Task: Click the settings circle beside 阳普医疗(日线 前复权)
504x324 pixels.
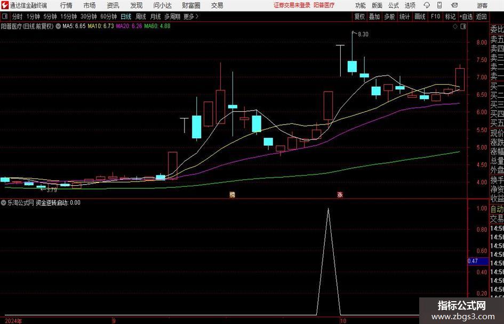Action: (58, 26)
